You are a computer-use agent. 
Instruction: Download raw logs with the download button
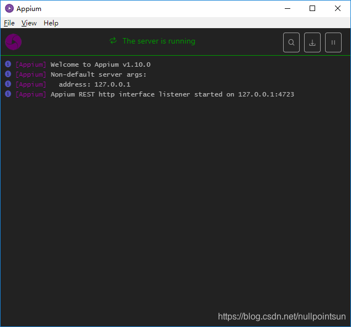coord(312,42)
